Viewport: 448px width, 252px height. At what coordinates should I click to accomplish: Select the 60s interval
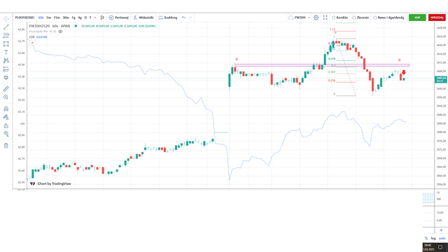(41, 17)
